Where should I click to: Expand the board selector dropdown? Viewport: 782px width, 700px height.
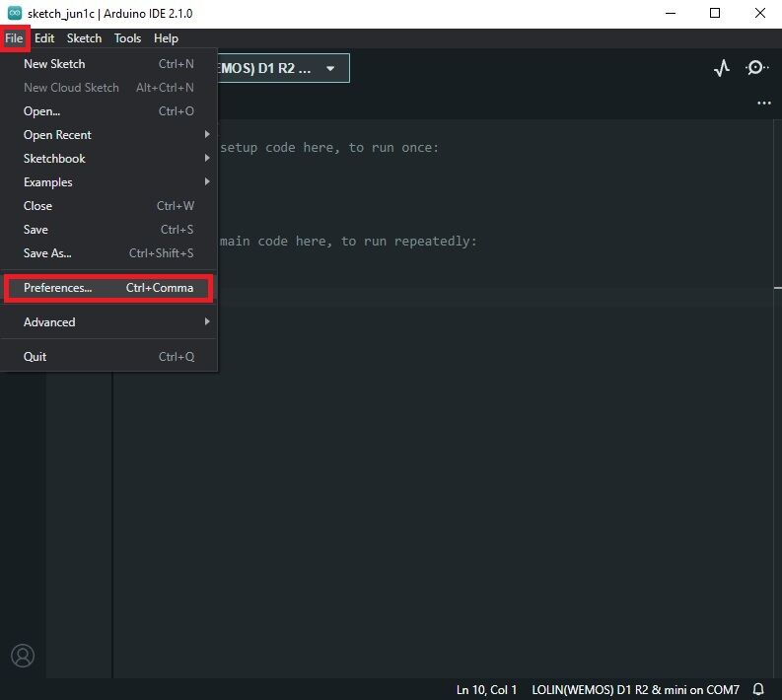coord(329,69)
